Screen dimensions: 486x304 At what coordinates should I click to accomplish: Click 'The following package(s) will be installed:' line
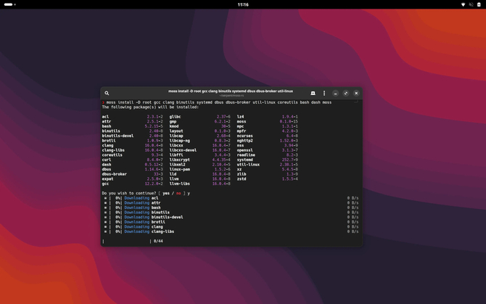pyautogui.click(x=150, y=107)
